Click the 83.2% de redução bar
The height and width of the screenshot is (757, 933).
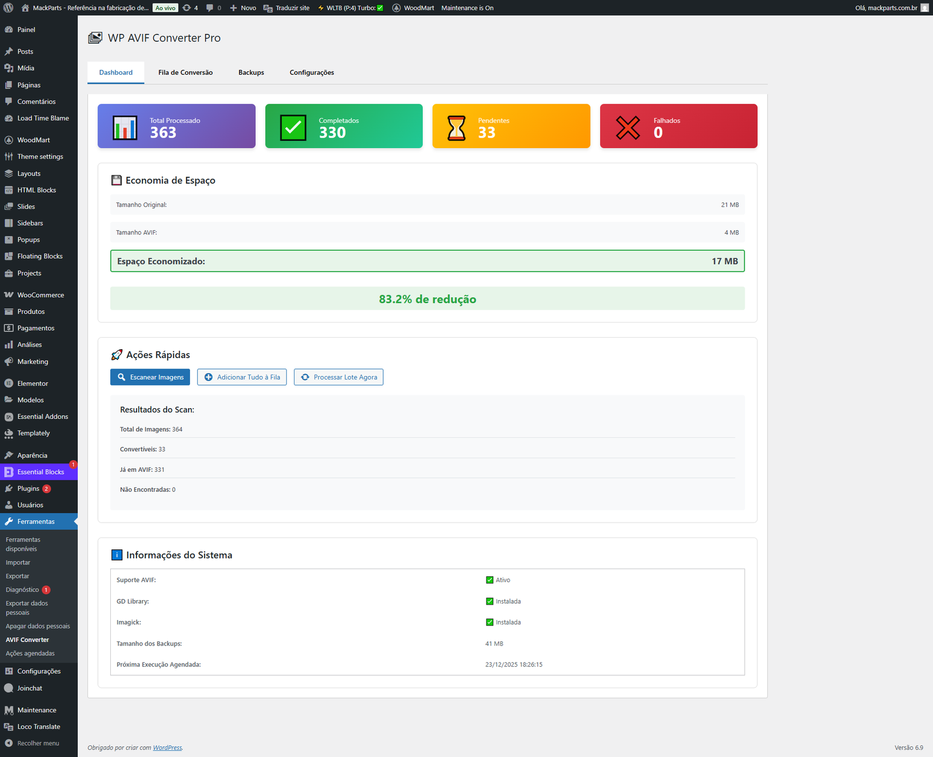point(427,299)
